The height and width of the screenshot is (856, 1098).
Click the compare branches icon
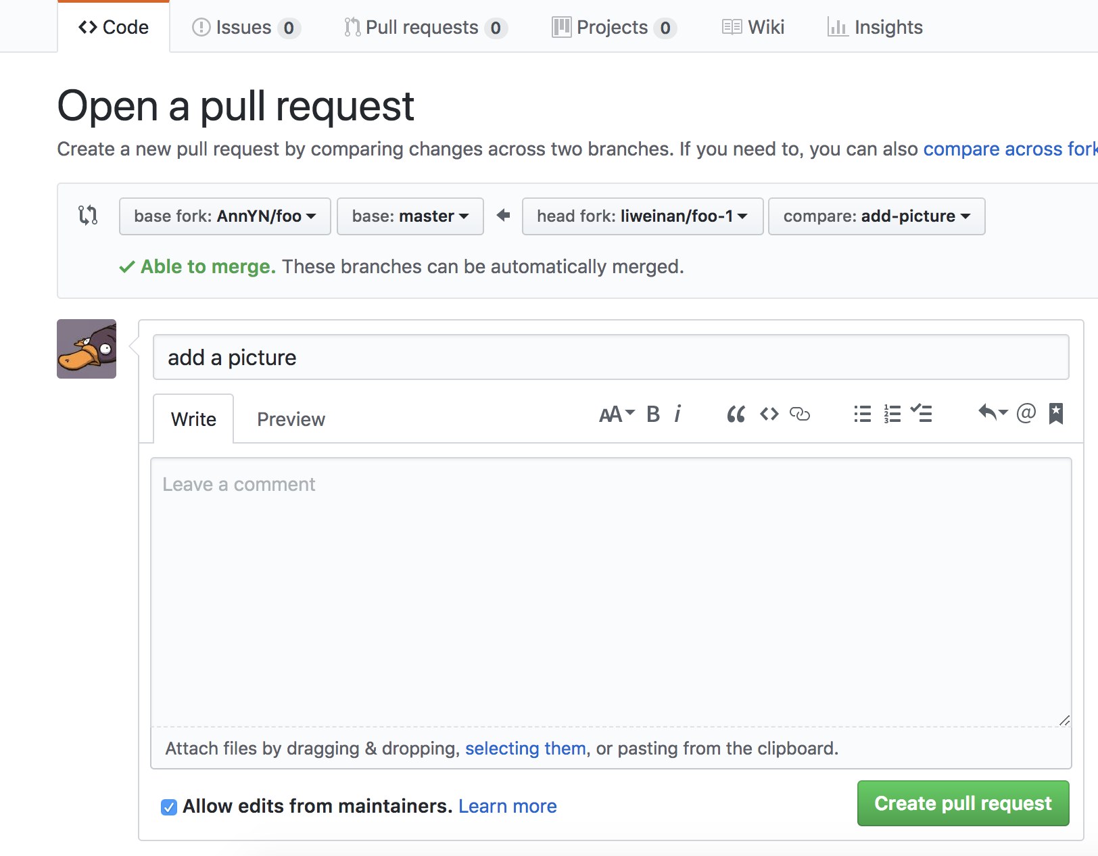click(x=88, y=215)
